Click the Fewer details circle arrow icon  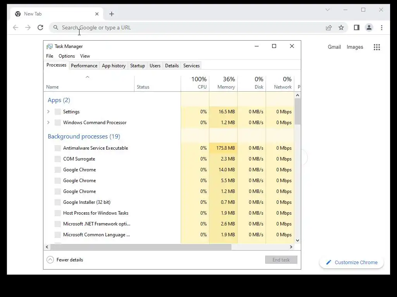[50, 259]
